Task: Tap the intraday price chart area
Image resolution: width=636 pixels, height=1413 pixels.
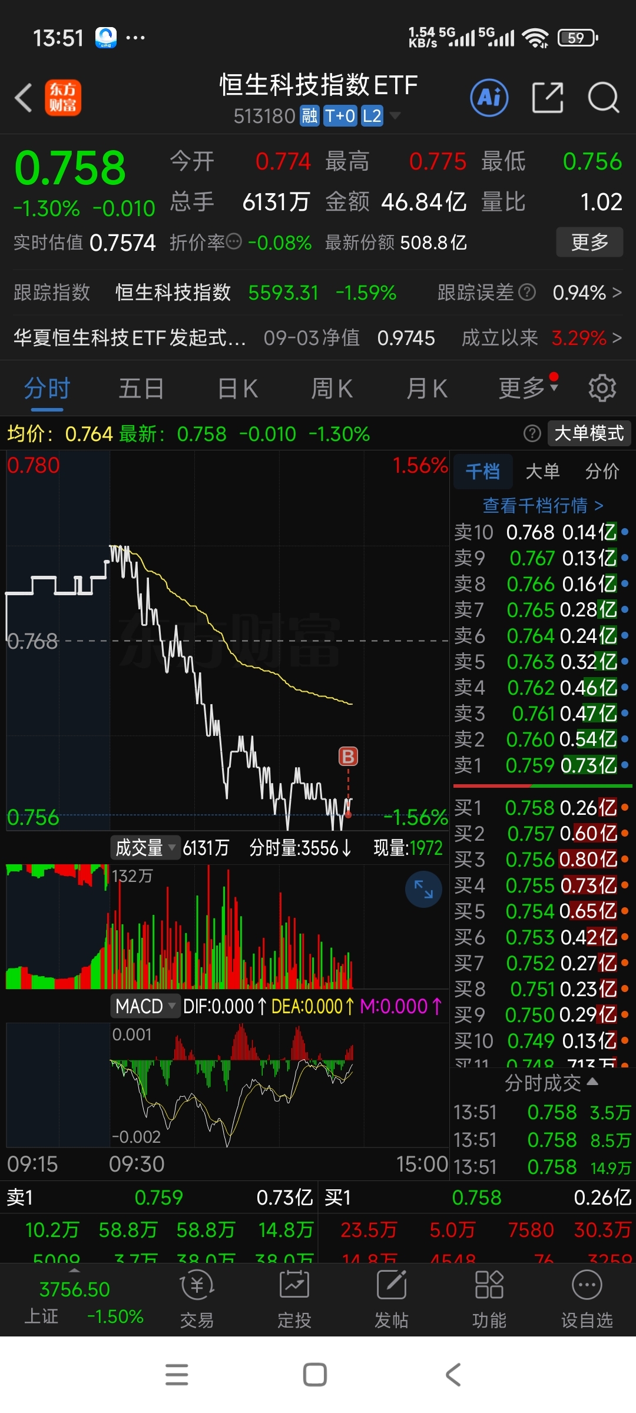Action: [227, 641]
